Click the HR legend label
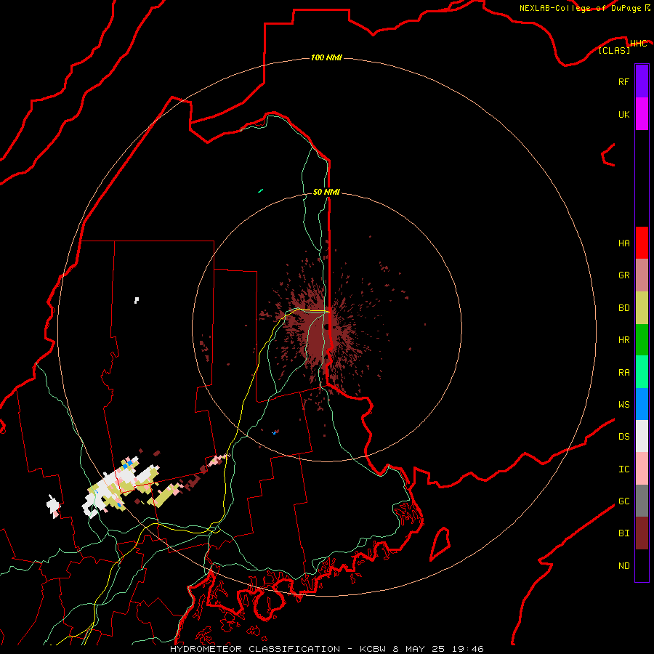 [623, 340]
